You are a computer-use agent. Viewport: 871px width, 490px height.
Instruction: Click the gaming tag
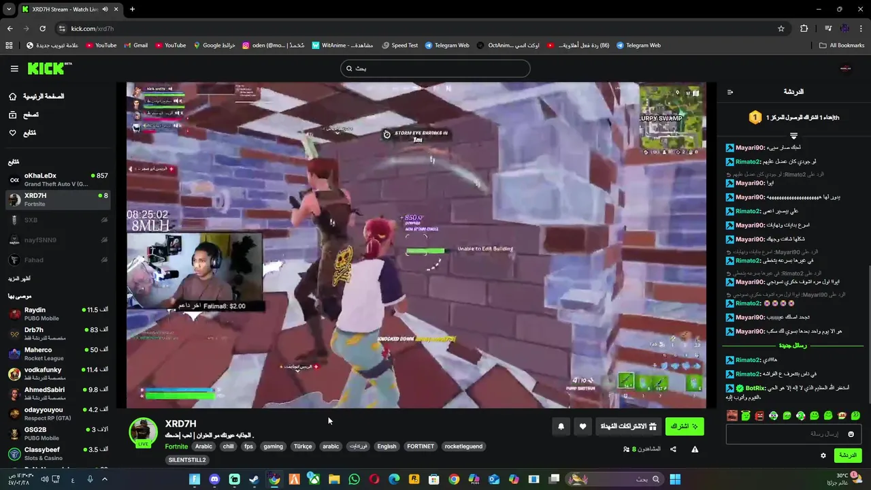tap(273, 446)
